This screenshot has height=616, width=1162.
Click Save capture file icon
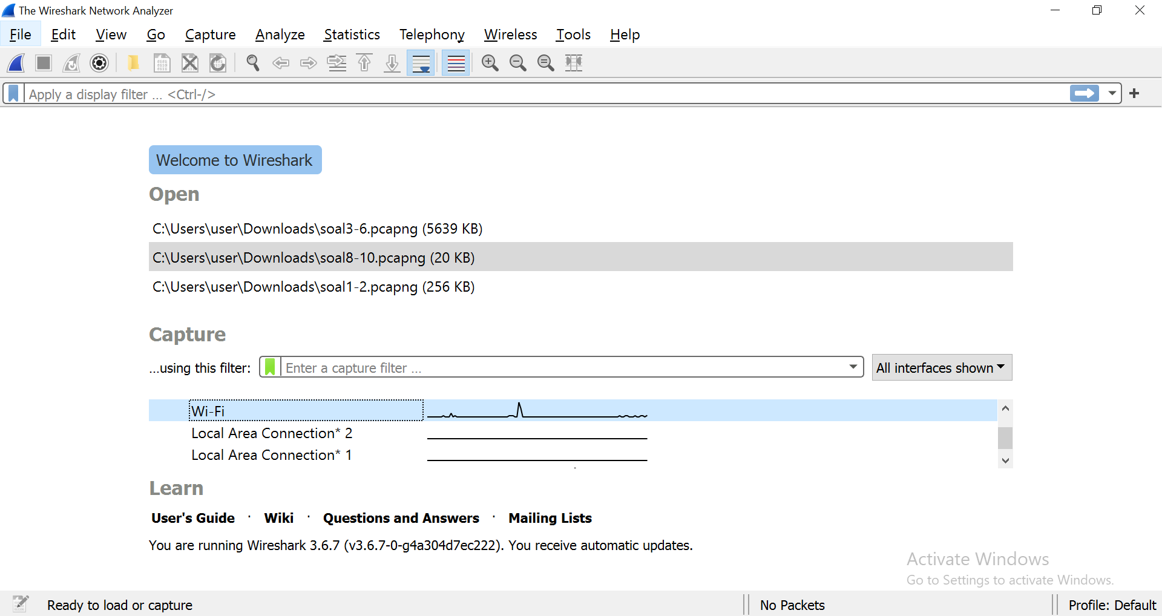click(x=162, y=63)
